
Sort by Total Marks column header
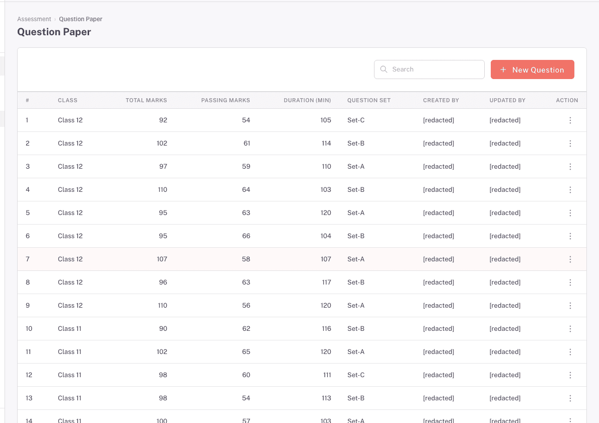click(146, 100)
